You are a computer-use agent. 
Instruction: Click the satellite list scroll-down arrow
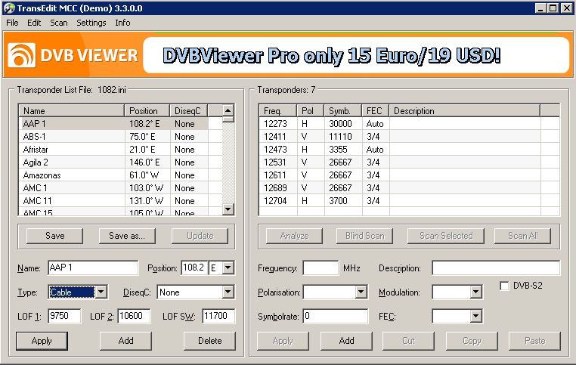point(228,209)
